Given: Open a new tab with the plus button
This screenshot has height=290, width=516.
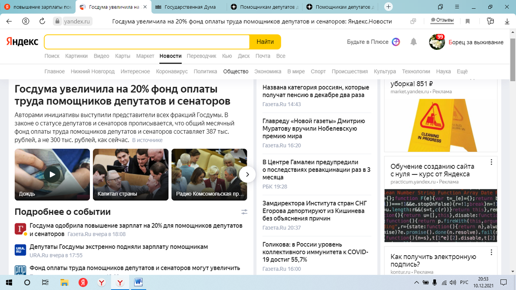Looking at the screenshot, I should (x=389, y=6).
